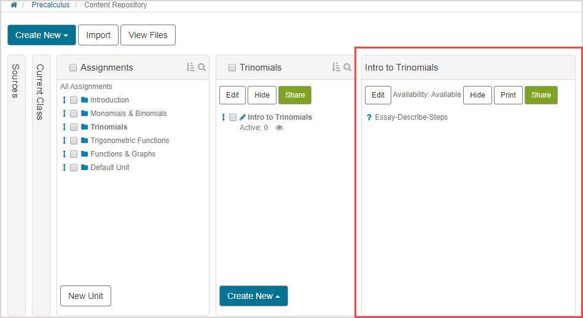Select all with Assignments header checkbox
The image size is (583, 318).
point(73,68)
